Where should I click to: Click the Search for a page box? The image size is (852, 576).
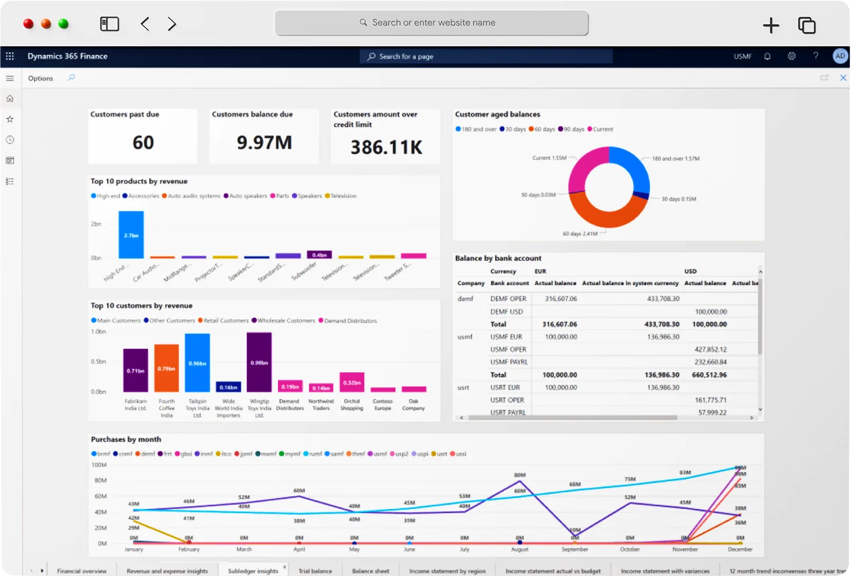tap(486, 56)
